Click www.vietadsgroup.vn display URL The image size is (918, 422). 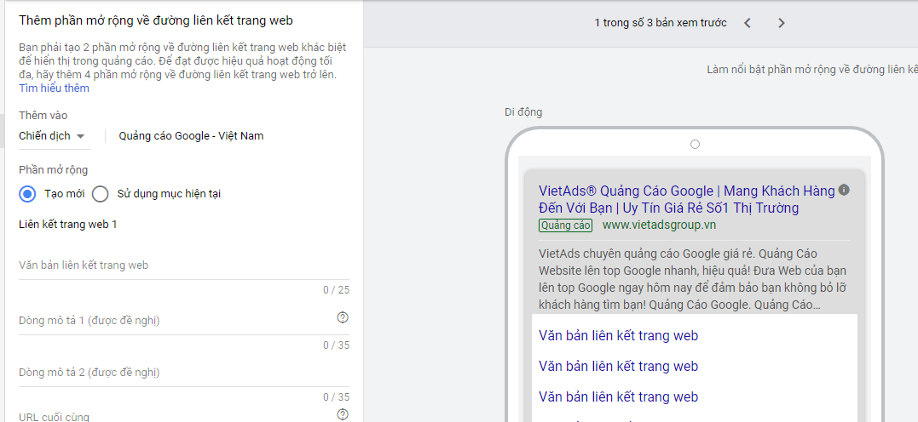[659, 225]
